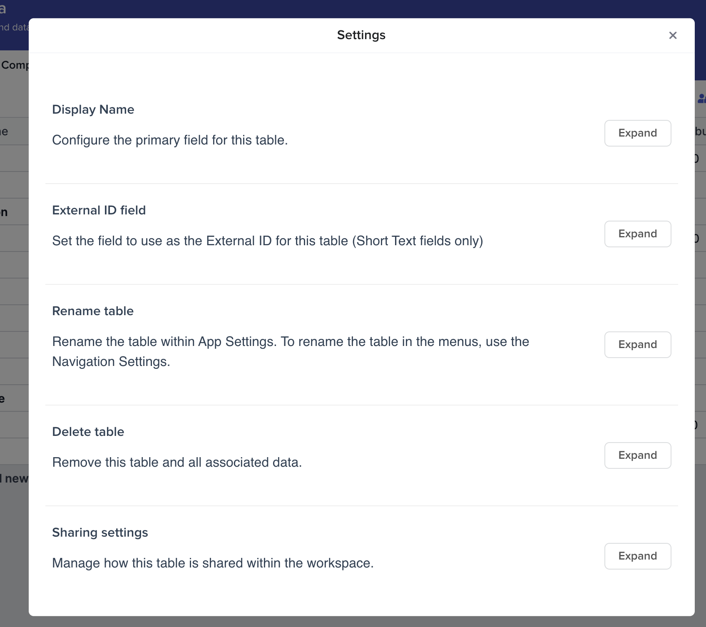The width and height of the screenshot is (706, 627).
Task: Click the "Manage how this table is shared" text
Action: (213, 563)
